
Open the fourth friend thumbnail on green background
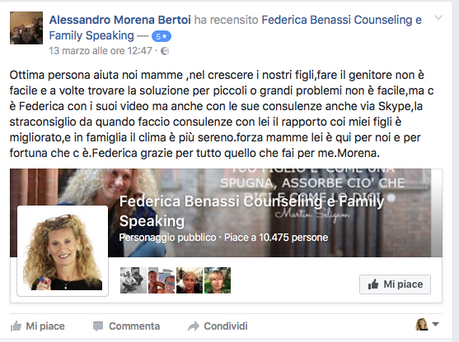pyautogui.click(x=218, y=280)
